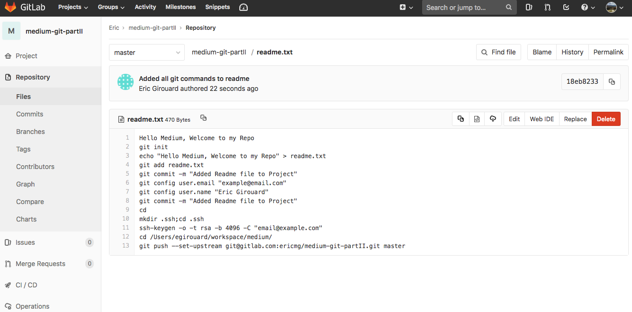The image size is (632, 312).
Task: Expand the Groups menu
Action: tap(111, 7)
